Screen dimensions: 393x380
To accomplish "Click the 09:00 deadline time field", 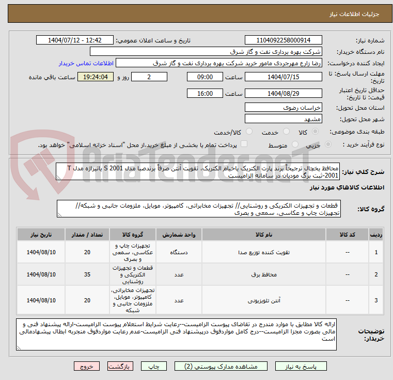I will pos(205,77).
